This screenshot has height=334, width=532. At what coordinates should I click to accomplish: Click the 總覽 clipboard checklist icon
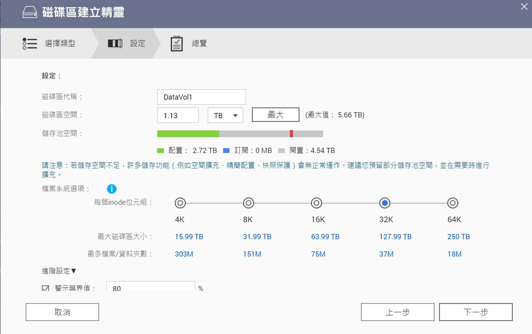177,44
